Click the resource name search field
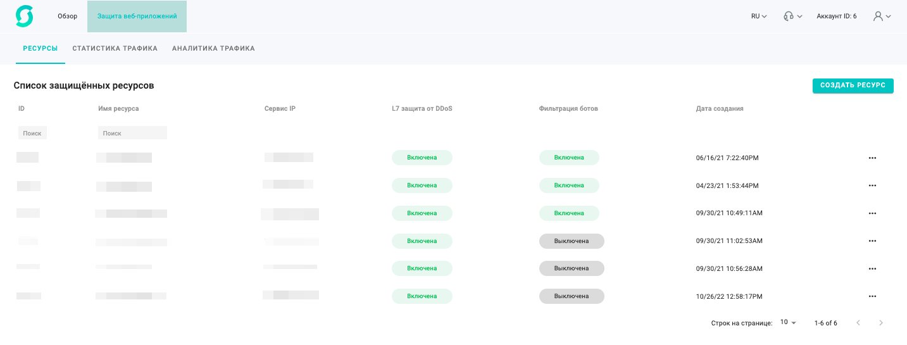Screen dimensions: 907x345 (132, 133)
